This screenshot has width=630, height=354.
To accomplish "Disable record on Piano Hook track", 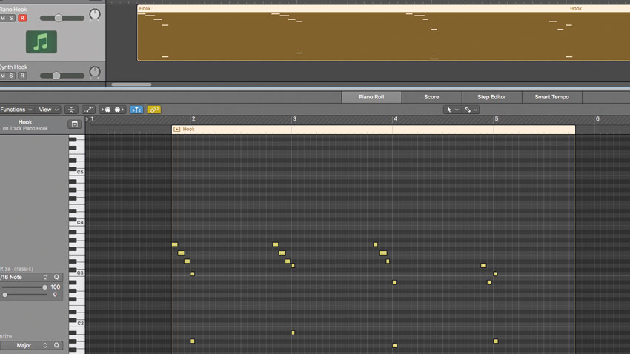I will click(22, 18).
